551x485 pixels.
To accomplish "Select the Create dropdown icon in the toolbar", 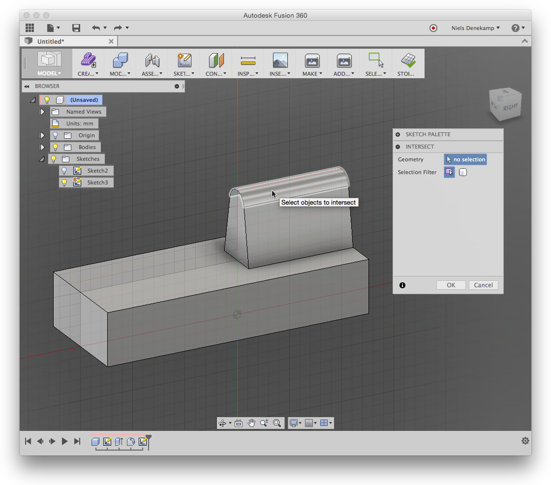I will 88,64.
